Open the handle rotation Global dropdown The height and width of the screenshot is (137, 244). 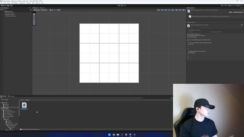pos(45,10)
